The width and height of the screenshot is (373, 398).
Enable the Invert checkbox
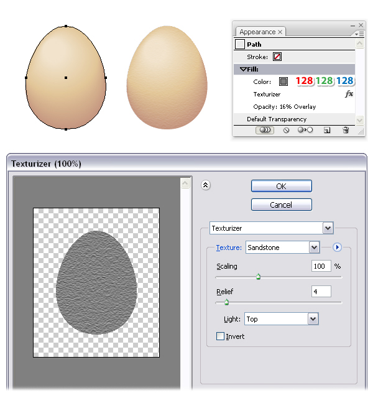point(220,336)
